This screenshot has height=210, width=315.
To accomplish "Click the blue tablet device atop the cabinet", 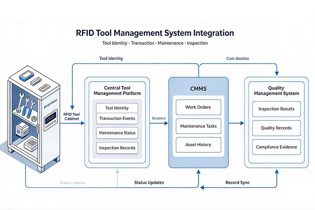I will [x=26, y=76].
